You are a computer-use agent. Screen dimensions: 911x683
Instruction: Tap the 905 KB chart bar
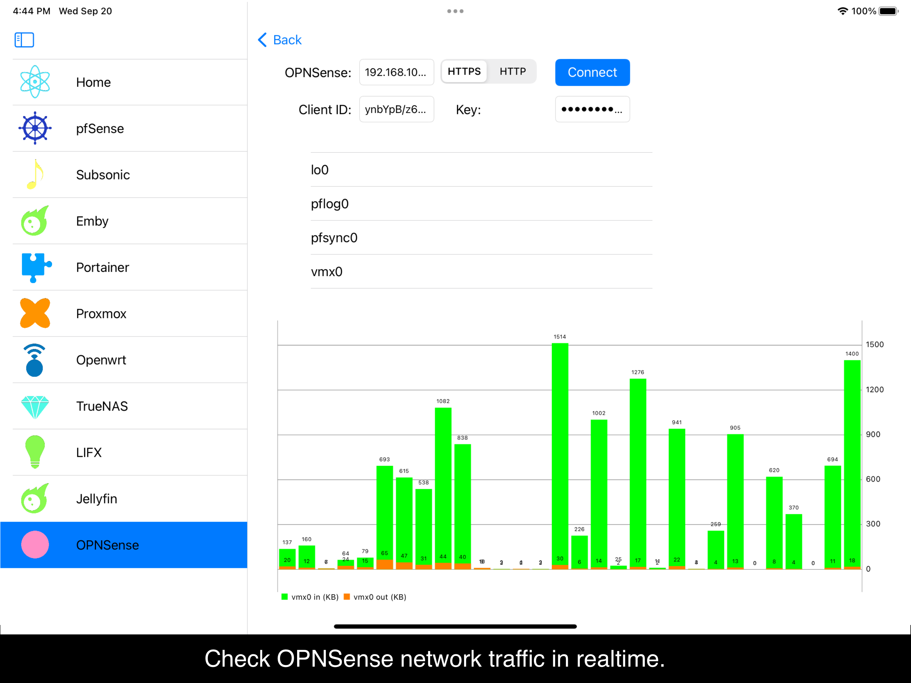pos(735,501)
